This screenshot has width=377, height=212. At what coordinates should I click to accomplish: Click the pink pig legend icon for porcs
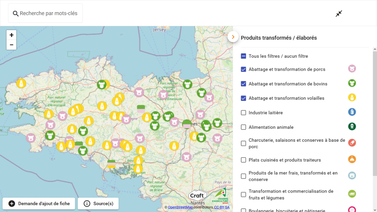coord(352,69)
